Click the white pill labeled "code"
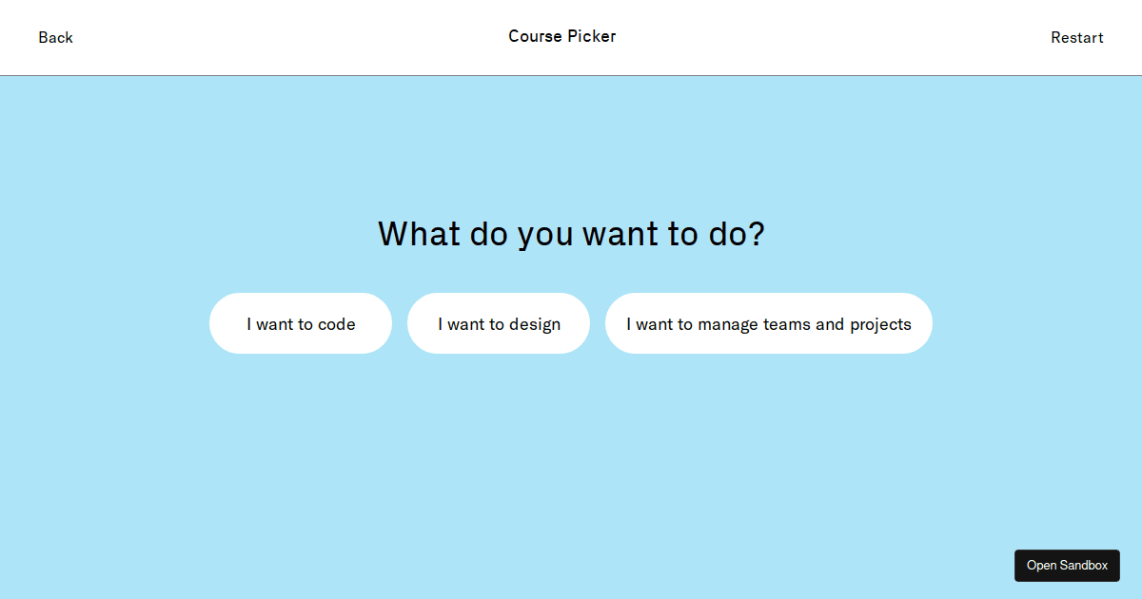Screen dimensions: 1142x599 coord(301,323)
